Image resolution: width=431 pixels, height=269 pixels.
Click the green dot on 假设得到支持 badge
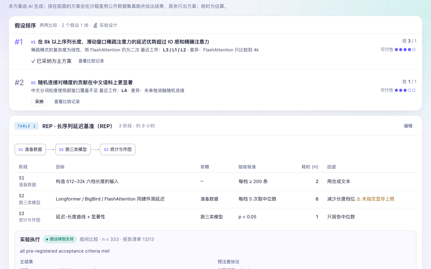(x=47, y=239)
